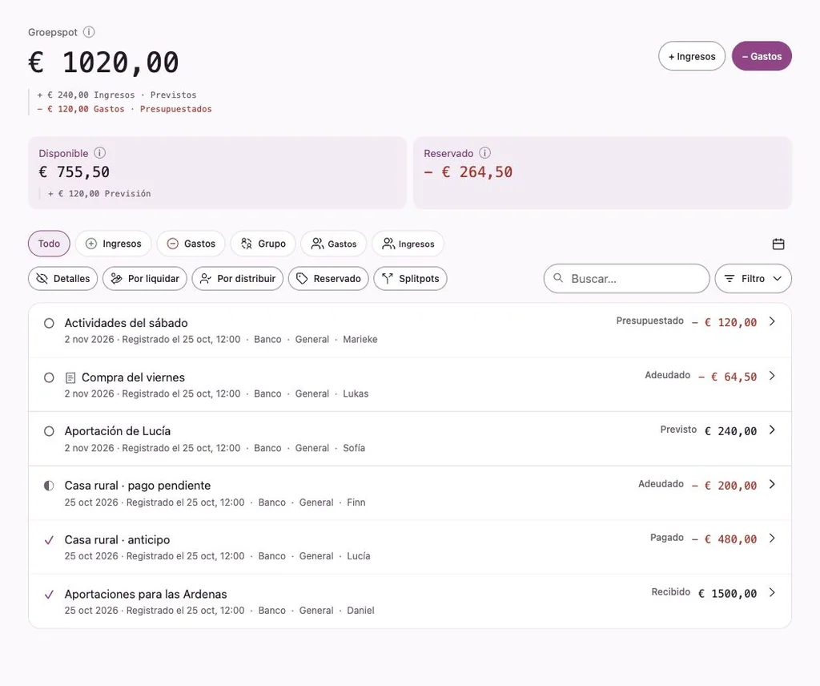This screenshot has height=686, width=820.
Task: Open the Actividades del sábado entry title
Action: [x=126, y=323]
